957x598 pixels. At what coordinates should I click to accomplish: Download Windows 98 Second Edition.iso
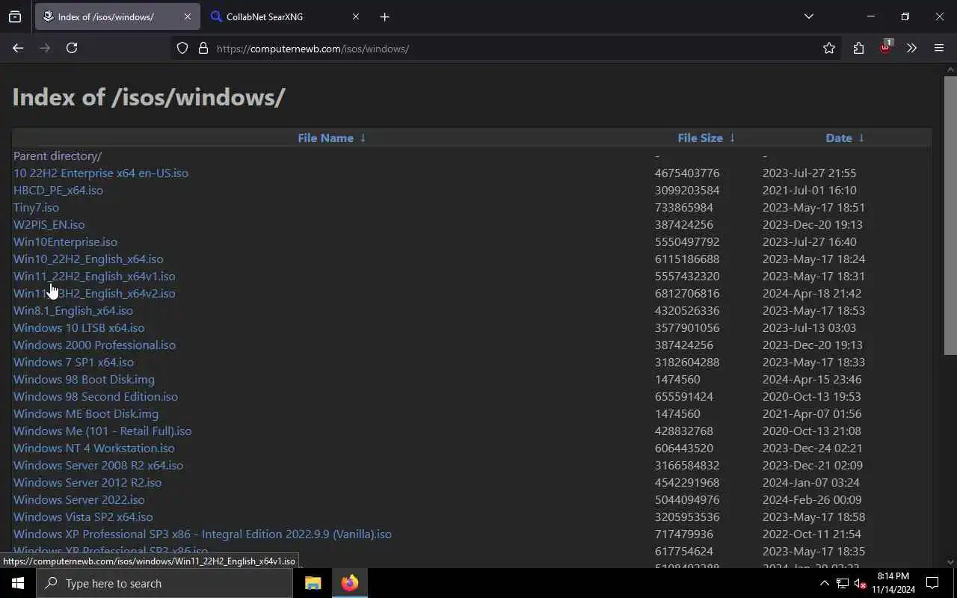(96, 396)
